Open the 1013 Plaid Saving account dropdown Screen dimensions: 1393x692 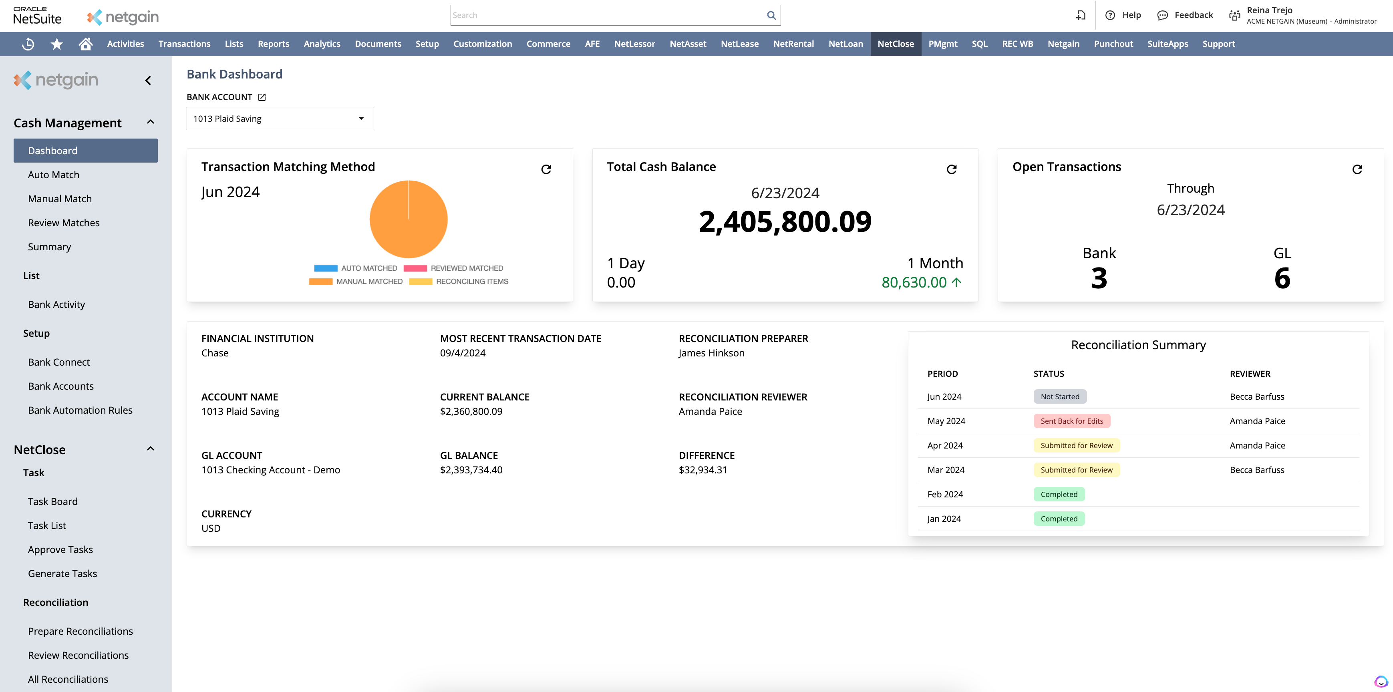[361, 118]
